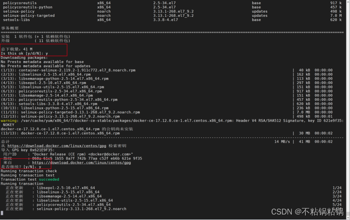The width and height of the screenshot is (350, 220).
Task: Click the '正在更新 : selinux-policy-3.13.1' line
Action: 66,209
